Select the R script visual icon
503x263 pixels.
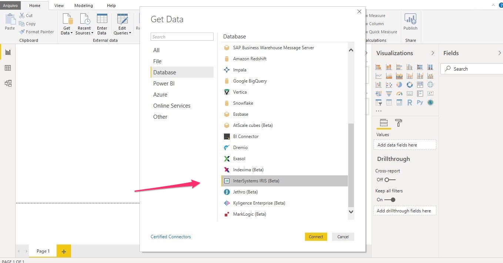click(409, 102)
